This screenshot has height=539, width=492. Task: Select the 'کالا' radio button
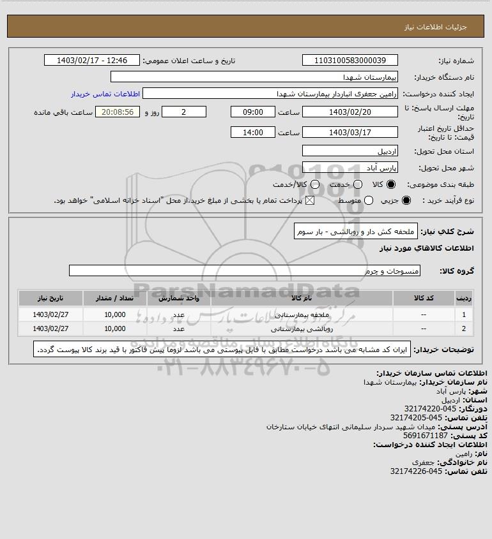point(391,184)
